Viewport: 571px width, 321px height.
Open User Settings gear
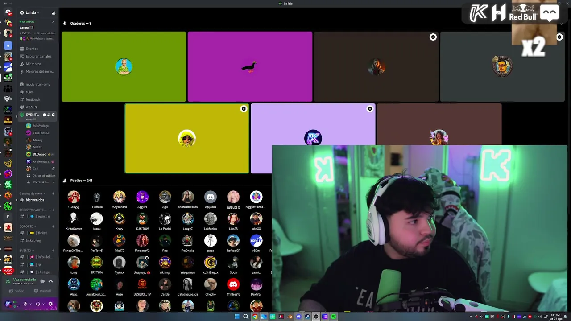click(50, 304)
